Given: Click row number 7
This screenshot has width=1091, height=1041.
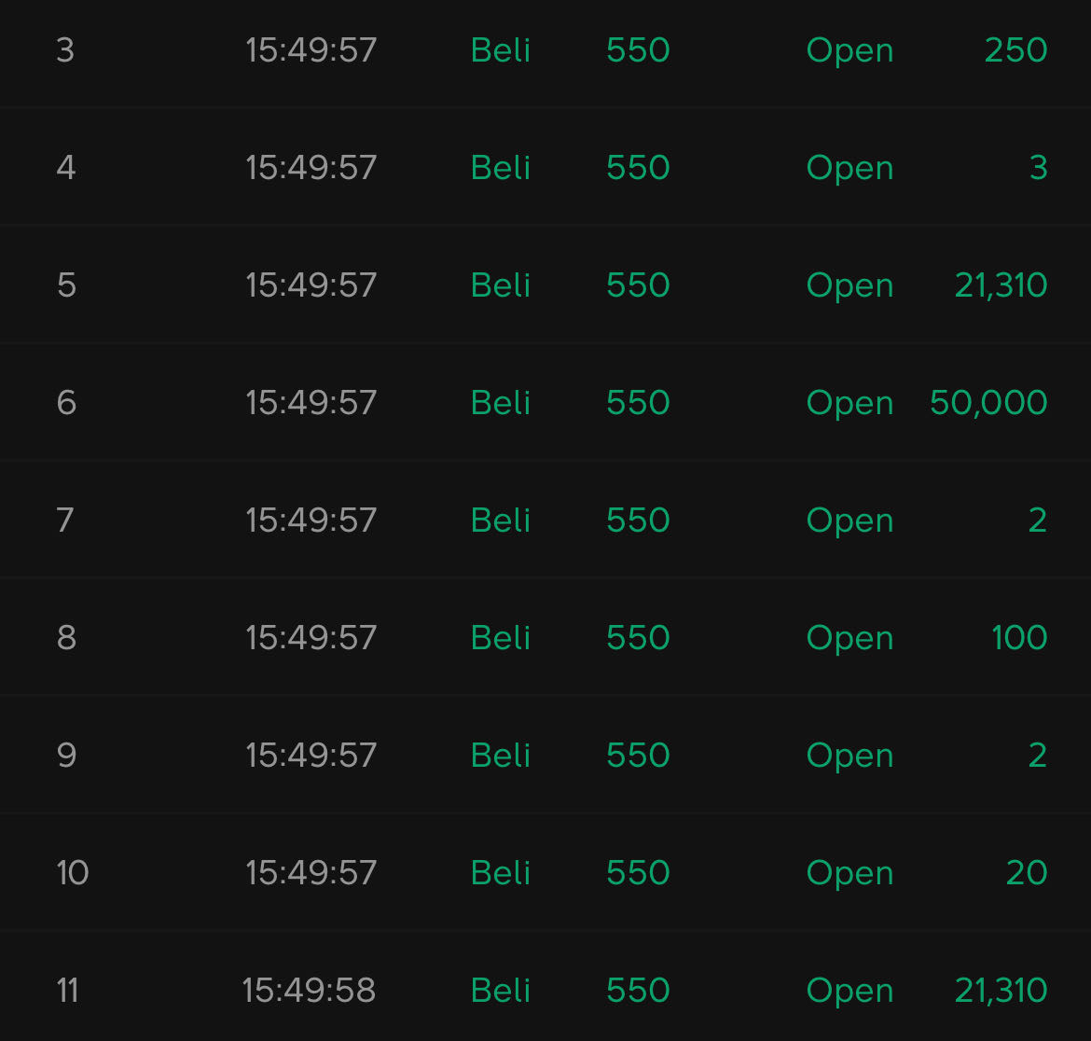Looking at the screenshot, I should 65,520.
